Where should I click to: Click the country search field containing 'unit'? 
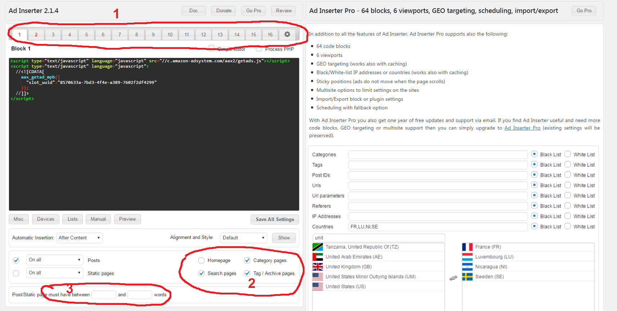(x=379, y=238)
